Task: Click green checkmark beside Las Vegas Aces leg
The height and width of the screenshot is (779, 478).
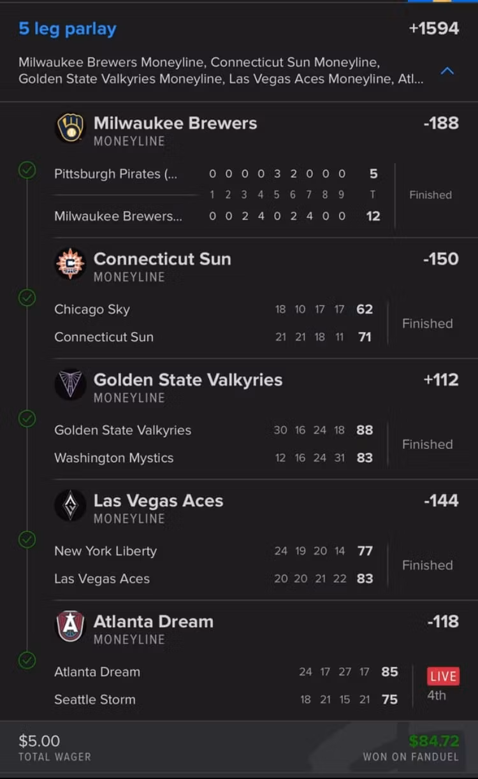Action: (27, 539)
